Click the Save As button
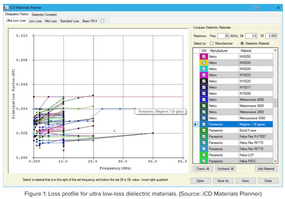This screenshot has width=285, height=199. coord(223,181)
